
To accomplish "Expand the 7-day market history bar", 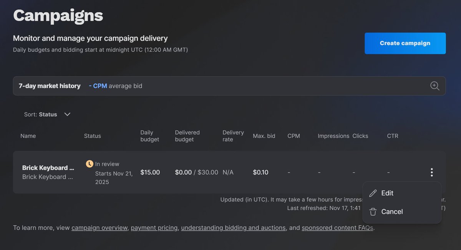I will (x=229, y=86).
